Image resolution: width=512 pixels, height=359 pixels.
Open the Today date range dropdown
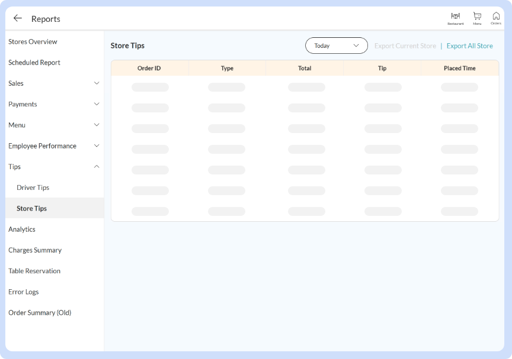[336, 46]
